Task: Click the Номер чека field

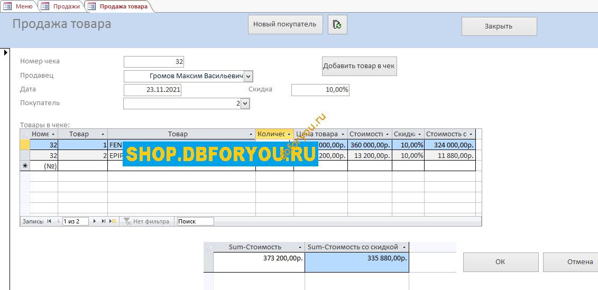Action: [x=154, y=62]
